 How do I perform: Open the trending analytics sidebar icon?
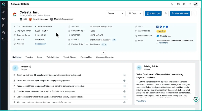click(3, 12)
